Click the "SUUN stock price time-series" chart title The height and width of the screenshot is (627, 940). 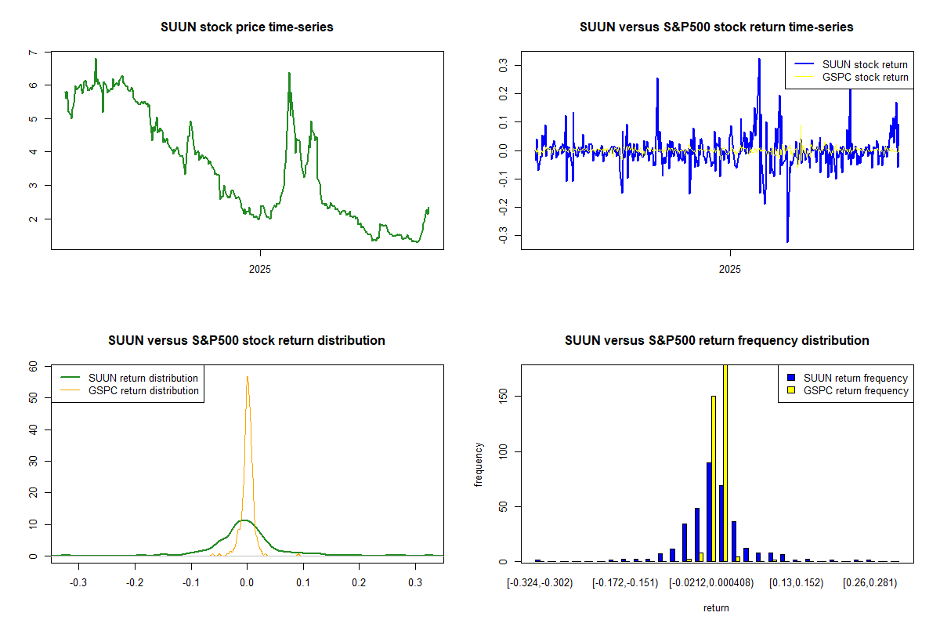247,27
